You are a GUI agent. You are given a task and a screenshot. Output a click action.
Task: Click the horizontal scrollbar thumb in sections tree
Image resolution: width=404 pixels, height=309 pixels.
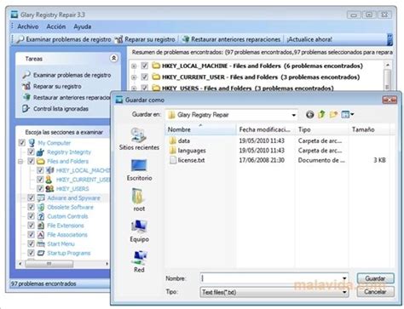49,264
